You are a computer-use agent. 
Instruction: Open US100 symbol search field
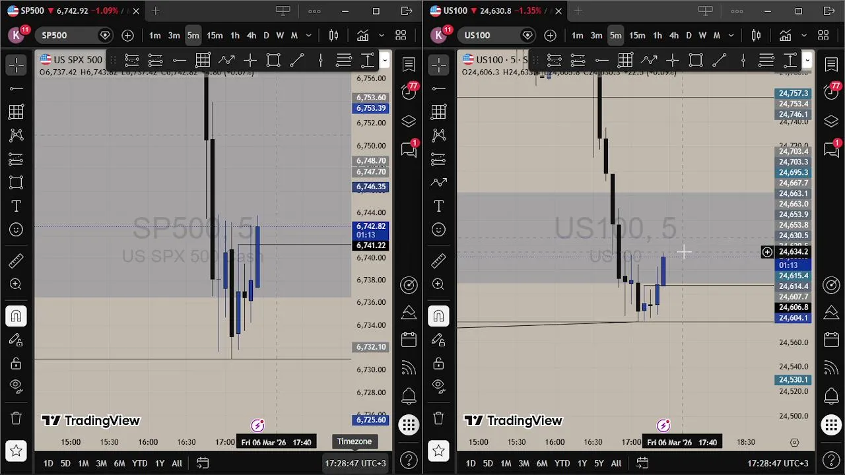(x=495, y=36)
